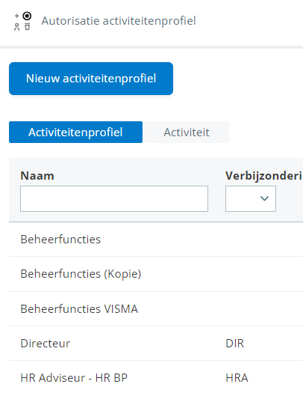Open the HR Adviseur - HR BP profile

click(156, 378)
